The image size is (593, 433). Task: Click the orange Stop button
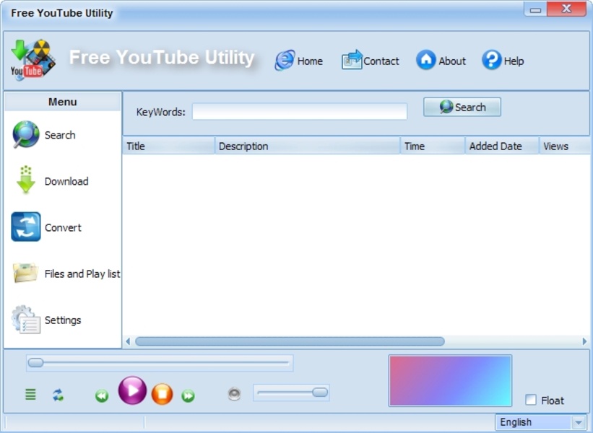163,394
